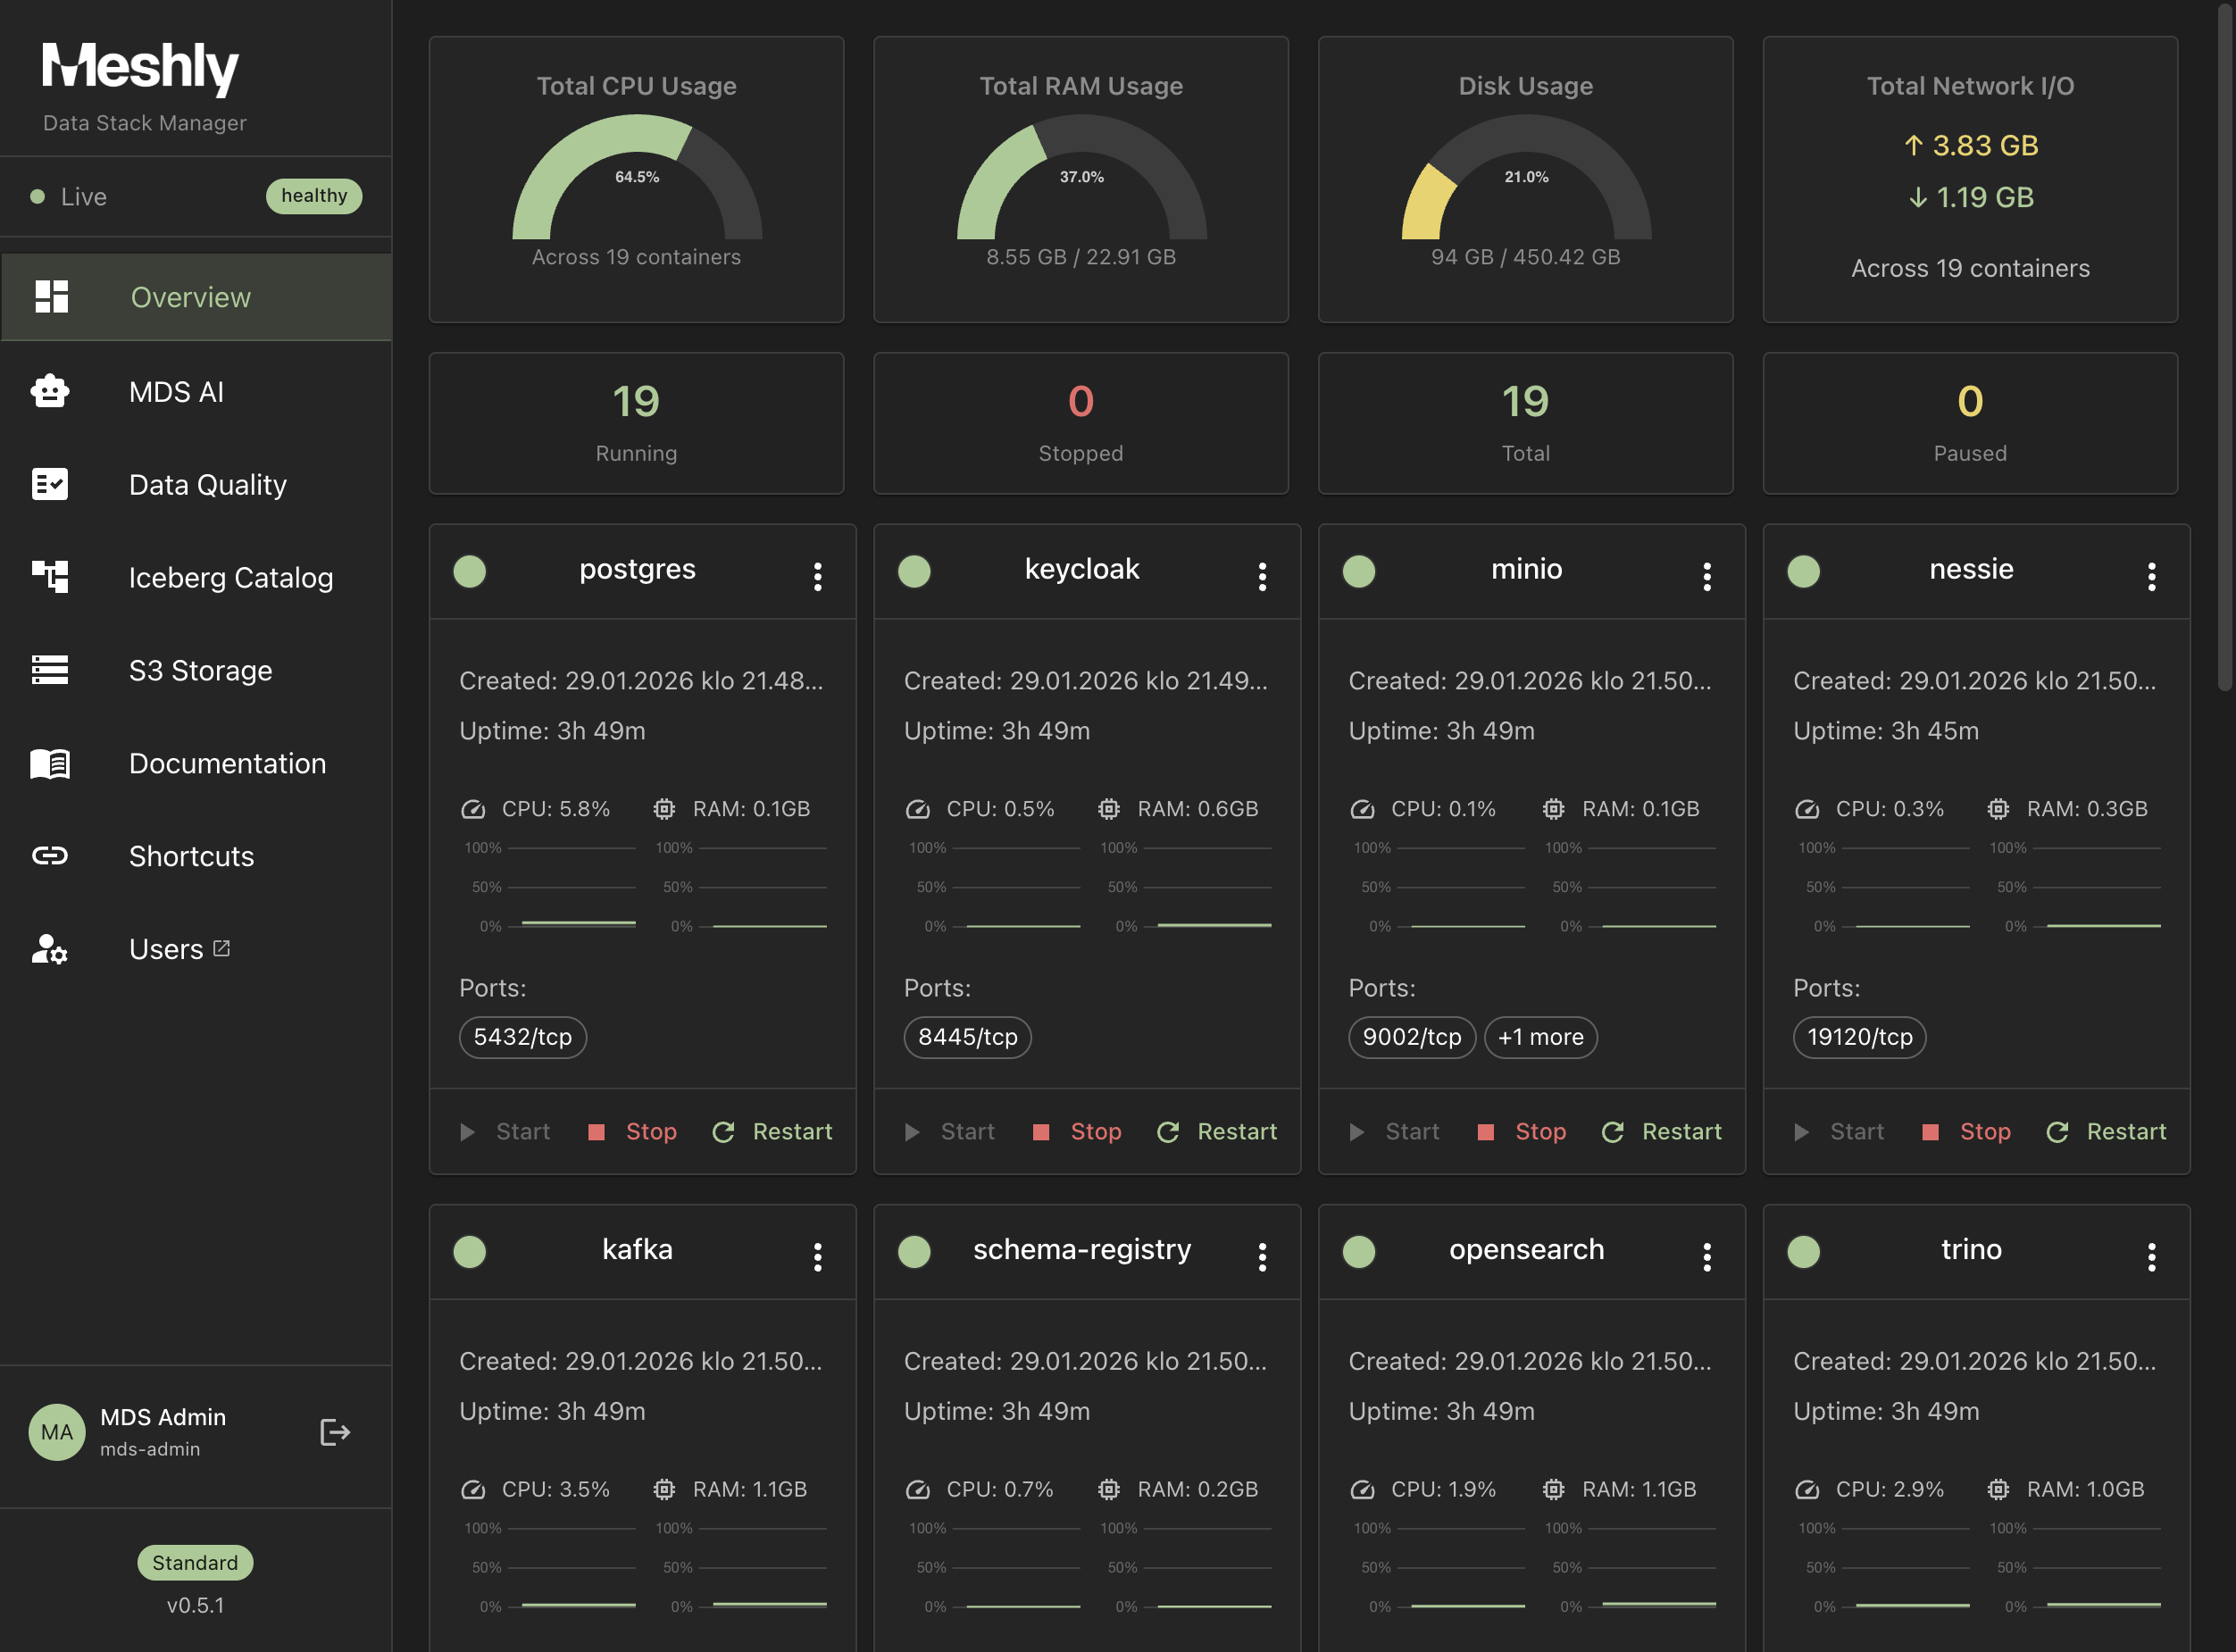Click the restart icon on the nessie card

(2057, 1131)
